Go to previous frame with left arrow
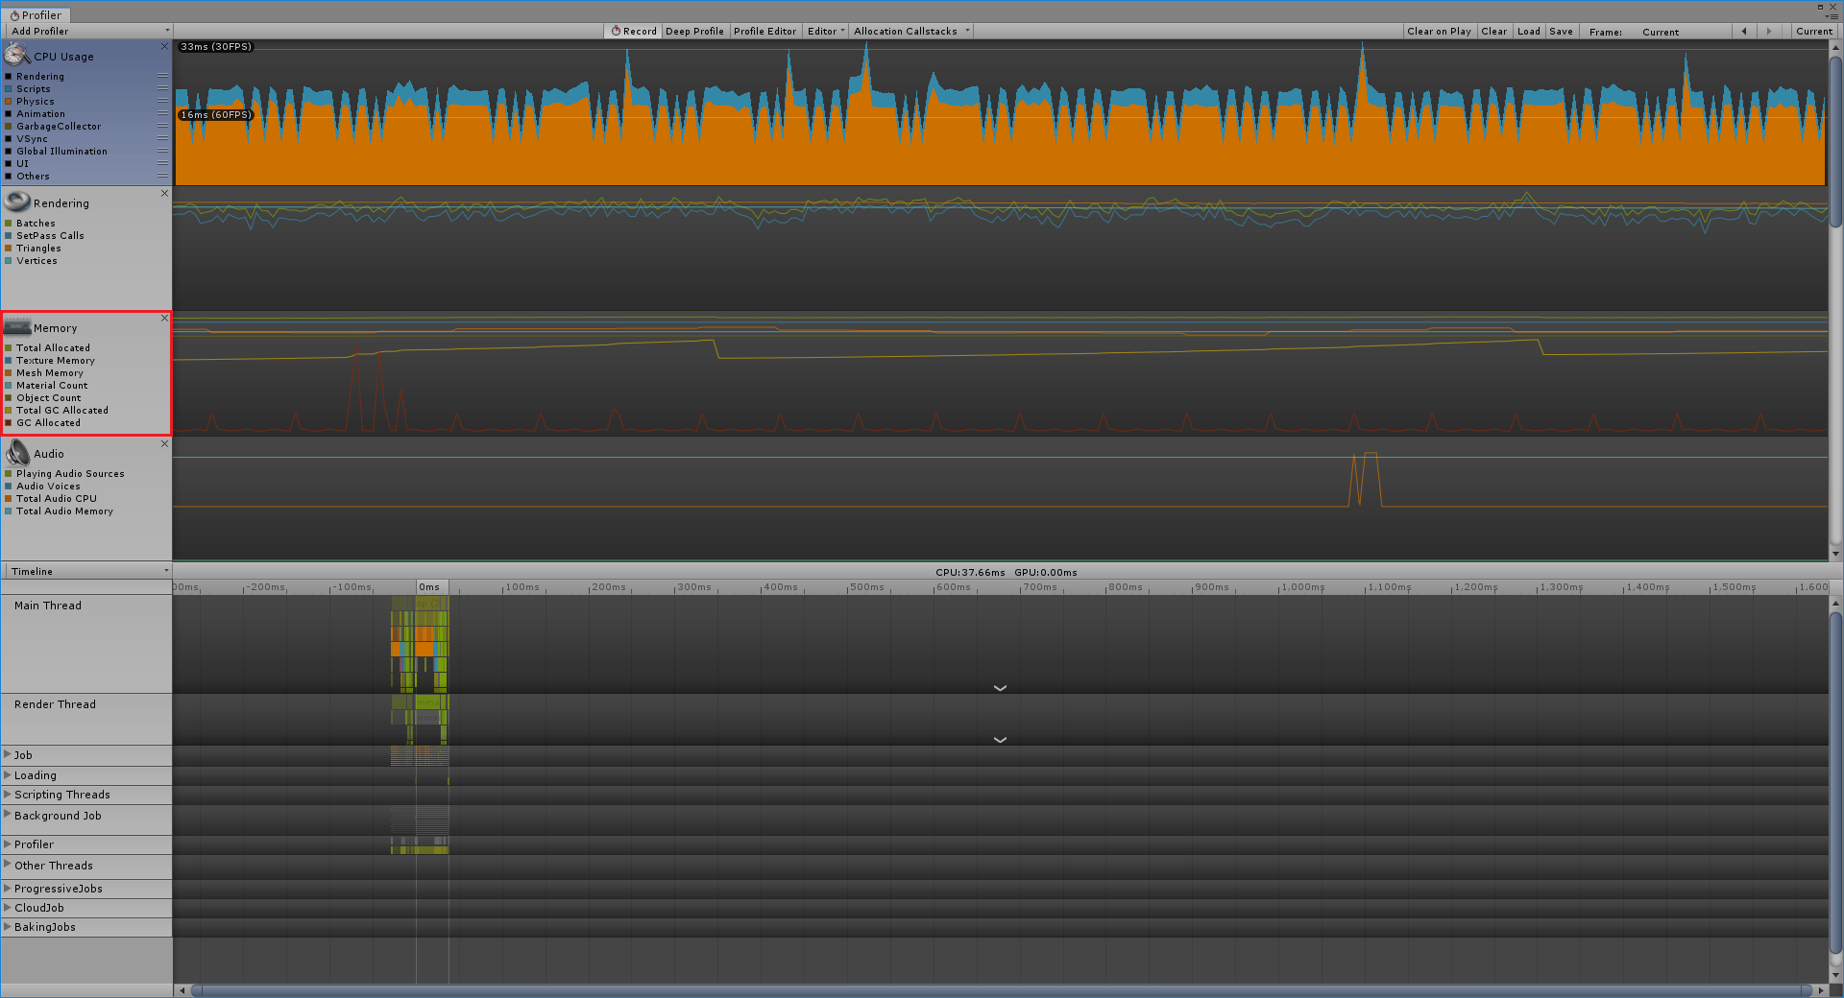1844x998 pixels. click(1744, 32)
